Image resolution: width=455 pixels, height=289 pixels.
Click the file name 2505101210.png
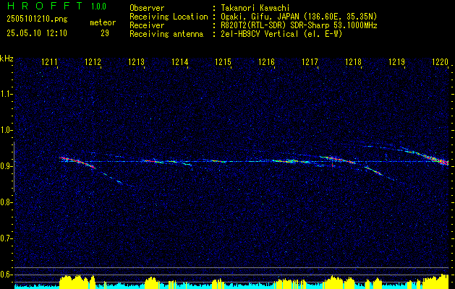point(37,19)
